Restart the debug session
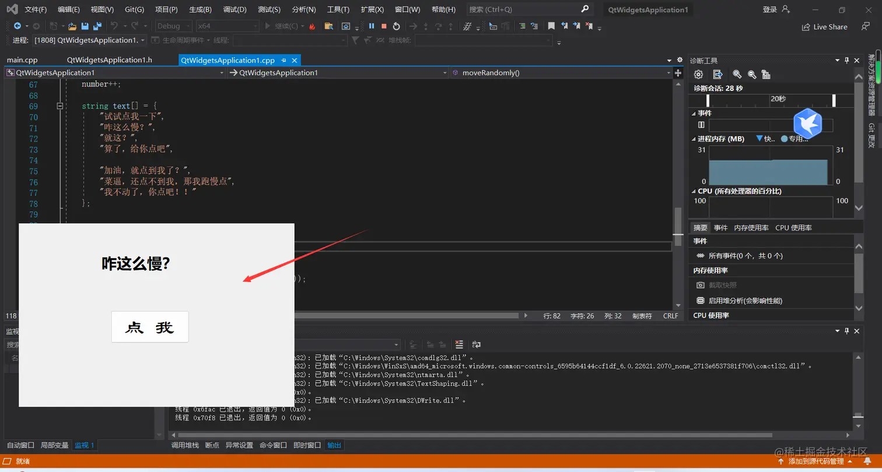This screenshot has width=882, height=472. pyautogui.click(x=397, y=26)
